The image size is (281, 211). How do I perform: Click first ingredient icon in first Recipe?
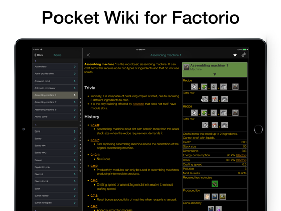[x=194, y=87]
